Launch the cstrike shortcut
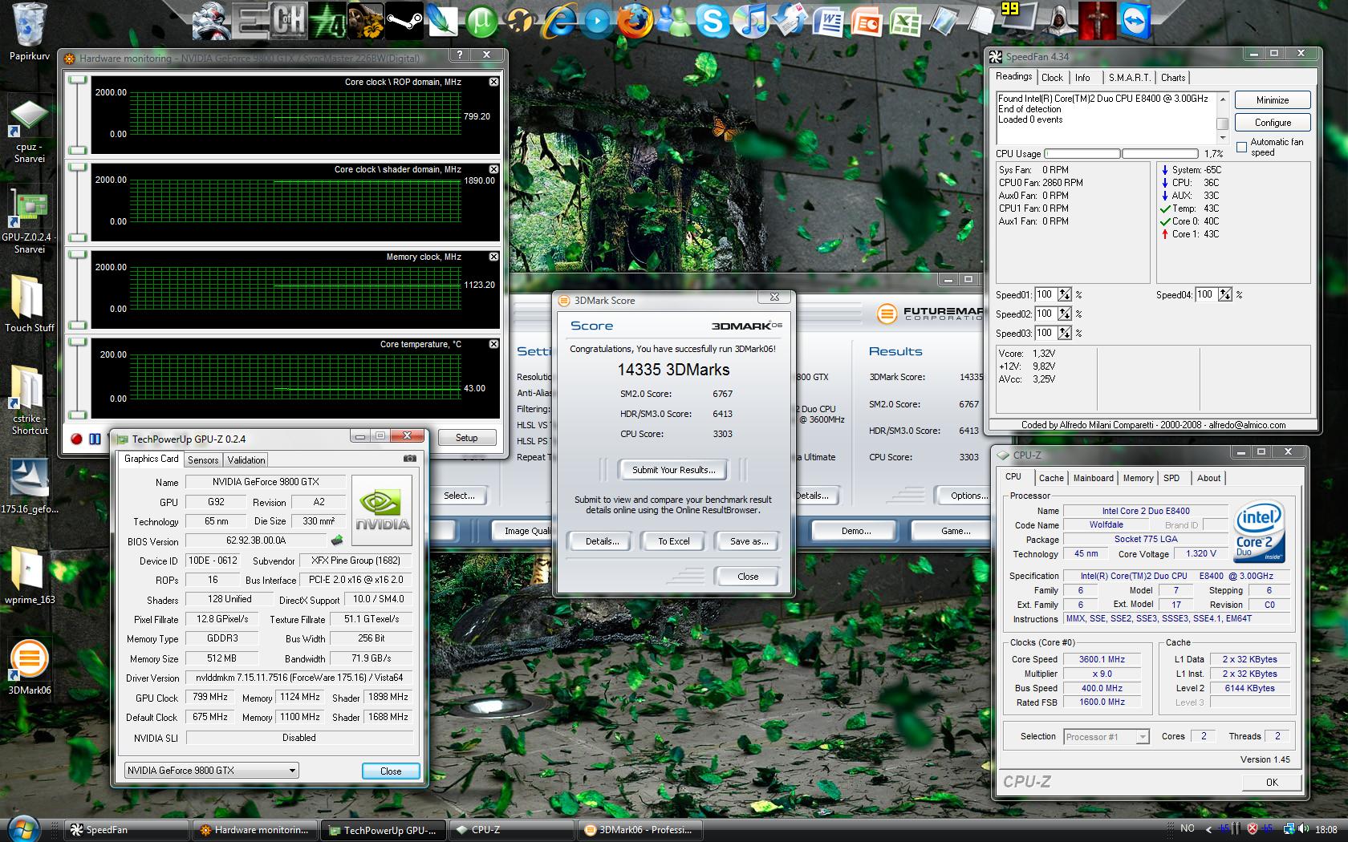 30,399
